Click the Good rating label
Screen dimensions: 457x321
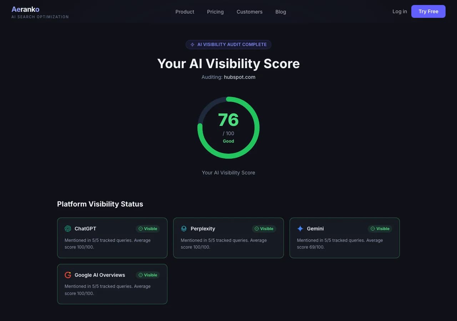(x=228, y=141)
